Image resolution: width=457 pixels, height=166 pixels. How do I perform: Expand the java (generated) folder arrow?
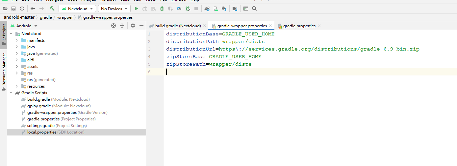click(17, 53)
